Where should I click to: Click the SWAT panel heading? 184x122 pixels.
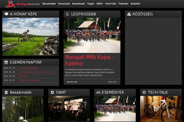(61, 92)
